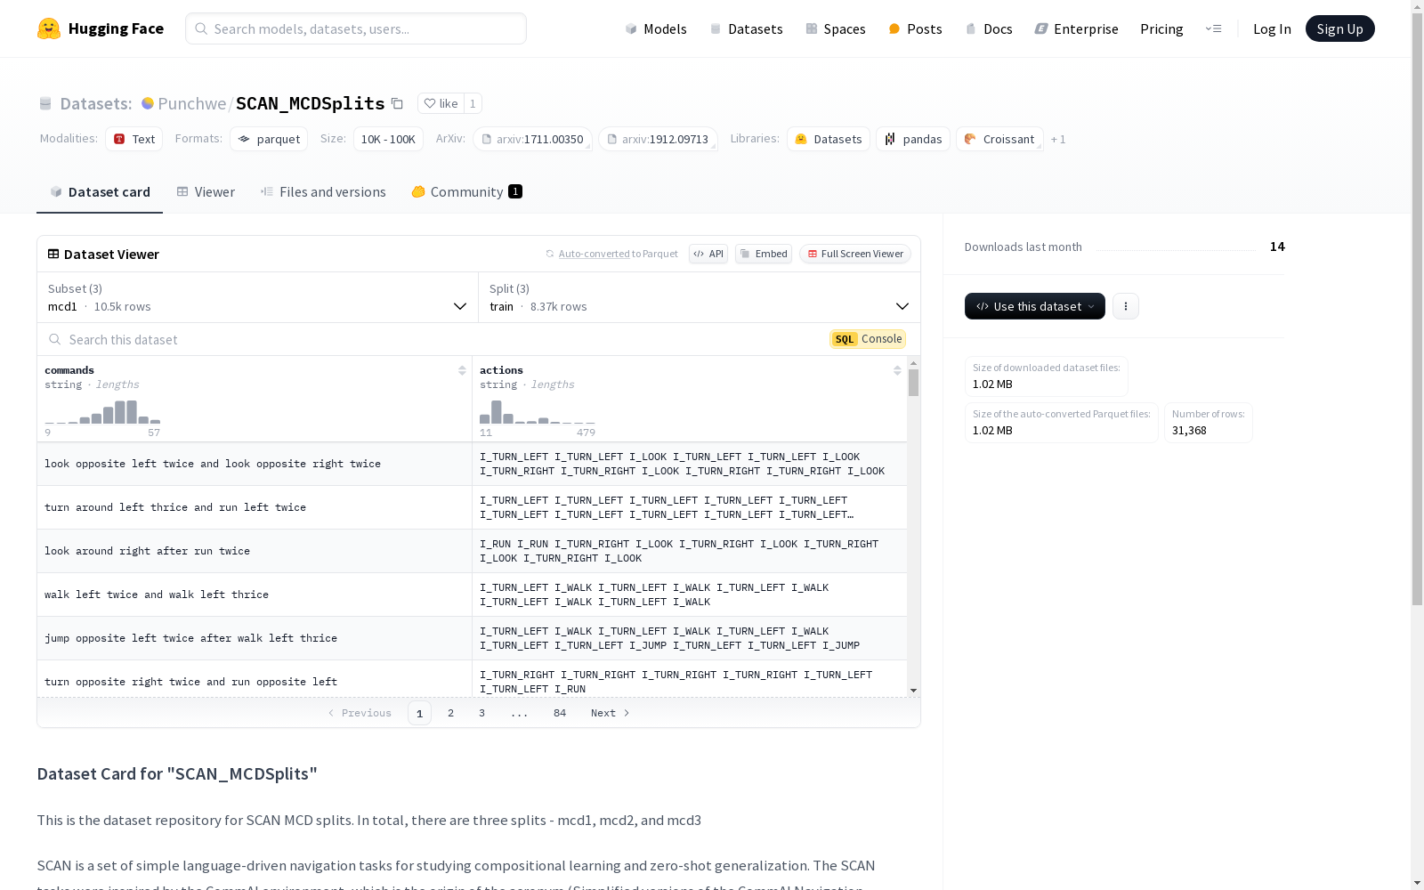Sort the commands column using sort arrows
1424x890 pixels.
(462, 370)
